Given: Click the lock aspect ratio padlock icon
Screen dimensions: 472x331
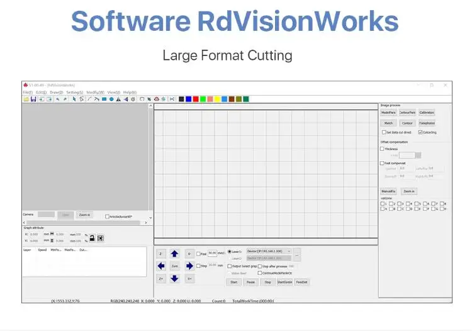Looking at the screenshot, I should 92,238.
